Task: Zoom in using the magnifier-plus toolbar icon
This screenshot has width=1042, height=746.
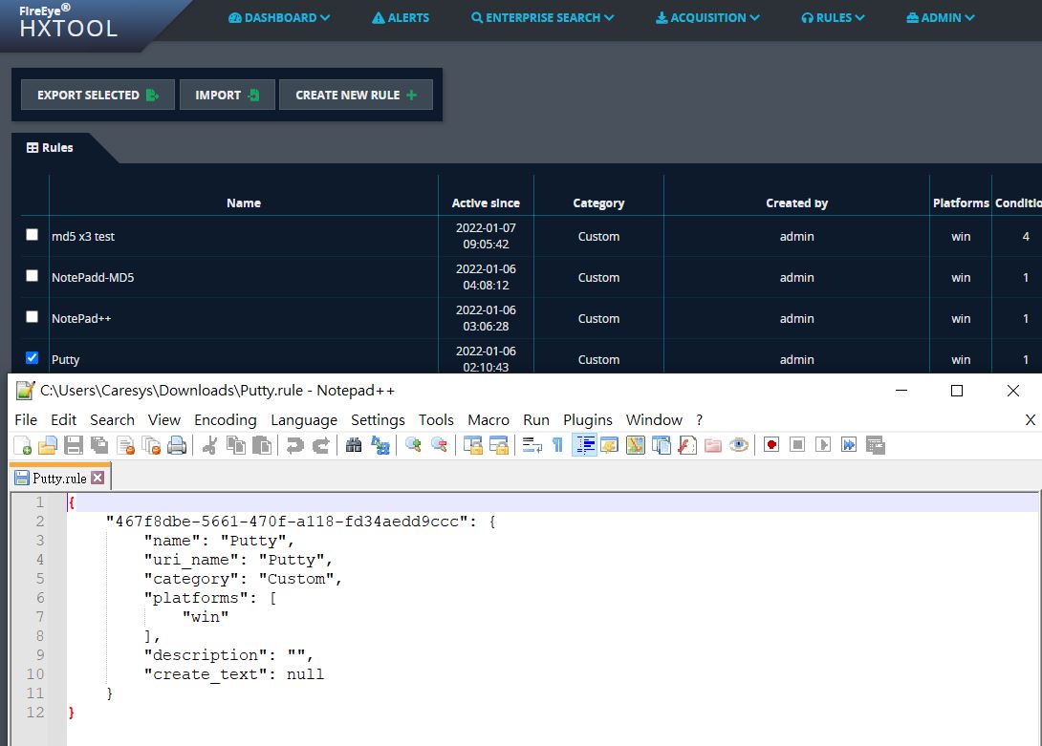Action: tap(413, 444)
